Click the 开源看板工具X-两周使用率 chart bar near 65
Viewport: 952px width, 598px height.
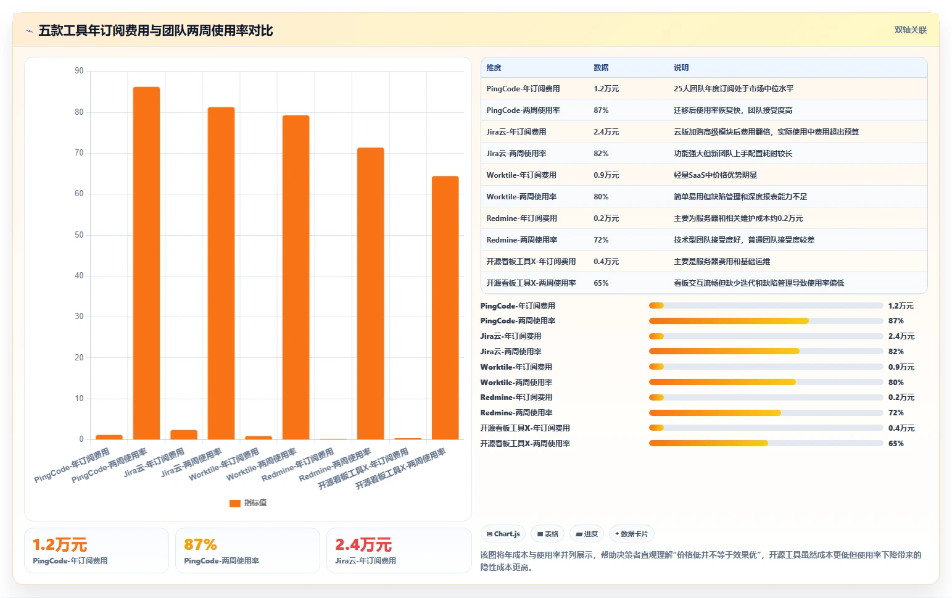pyautogui.click(x=445, y=308)
